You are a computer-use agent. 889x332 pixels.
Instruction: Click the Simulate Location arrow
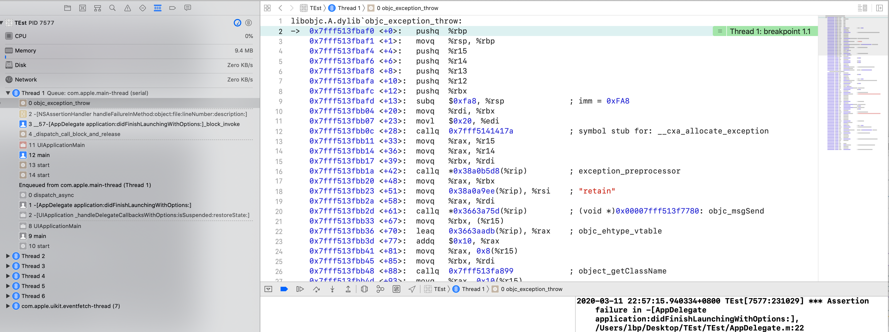coord(412,289)
